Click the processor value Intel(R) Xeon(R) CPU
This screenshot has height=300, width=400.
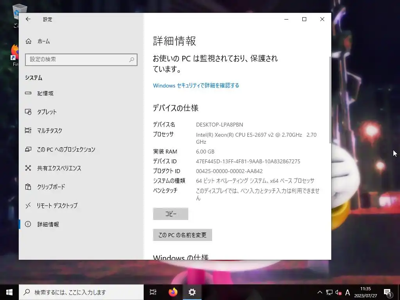[256, 138]
